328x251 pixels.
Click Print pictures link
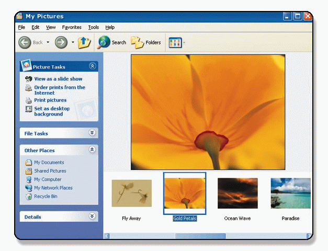tap(50, 100)
